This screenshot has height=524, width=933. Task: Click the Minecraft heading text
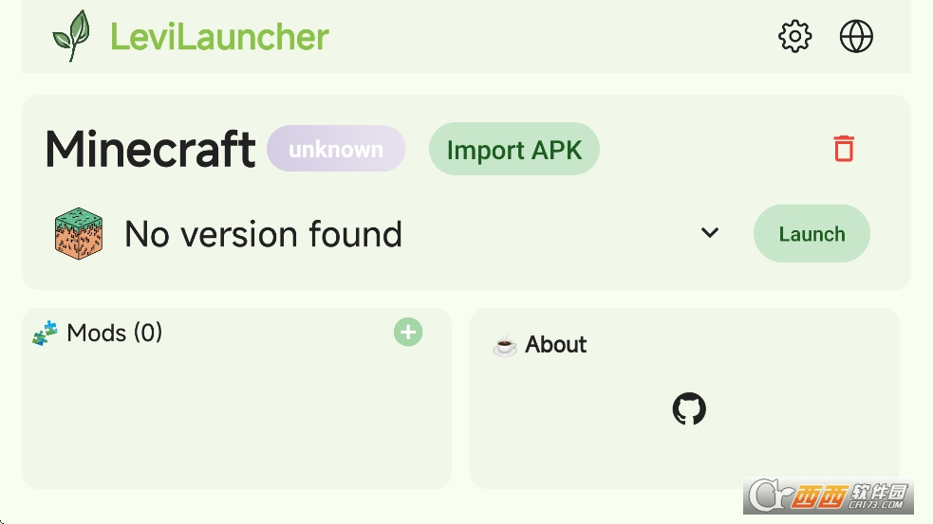[150, 150]
